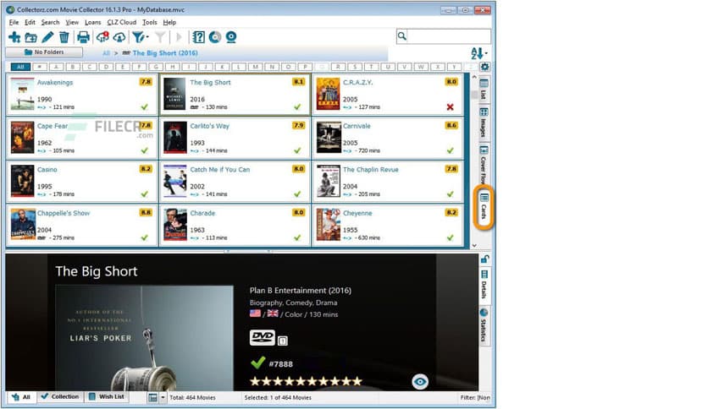The width and height of the screenshot is (708, 409).
Task: Select the All filter in the status bar
Action: [22, 397]
